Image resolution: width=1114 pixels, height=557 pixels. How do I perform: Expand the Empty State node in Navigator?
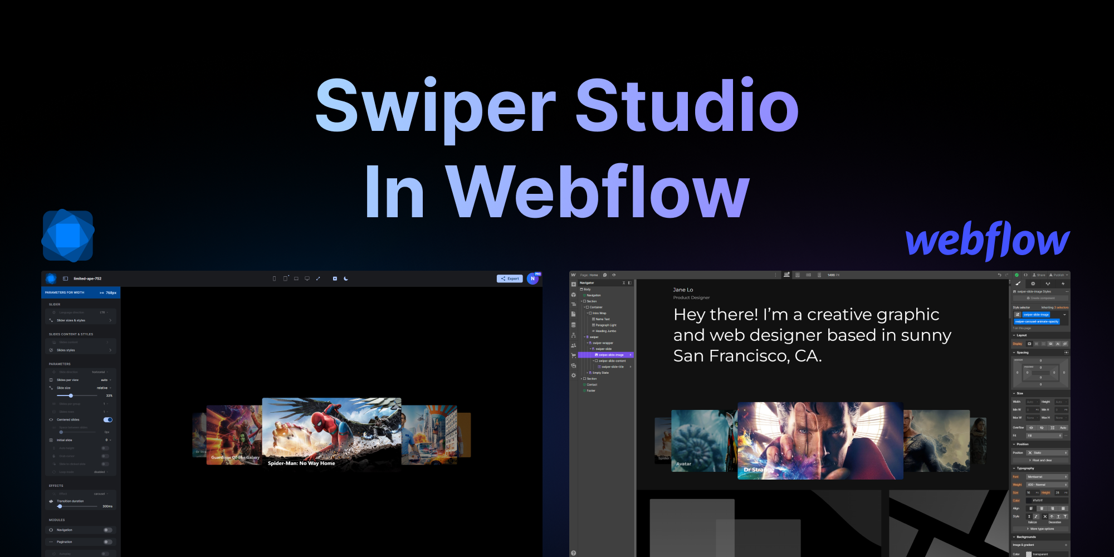coord(588,373)
